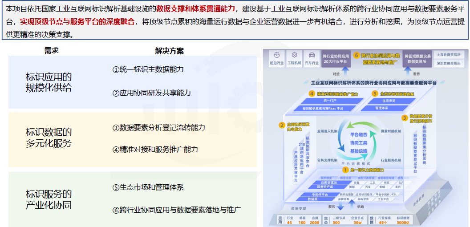Select the 上海数据交易所 box
Image resolution: width=470 pixels, height=227 pixels.
[x=448, y=55]
